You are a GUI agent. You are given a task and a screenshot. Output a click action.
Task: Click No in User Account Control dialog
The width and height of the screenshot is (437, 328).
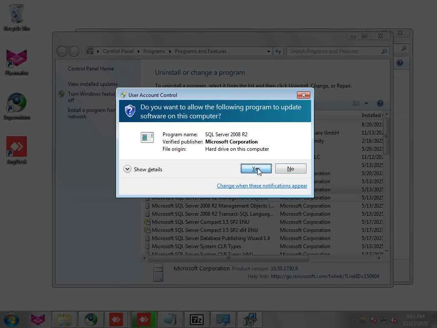(x=290, y=168)
